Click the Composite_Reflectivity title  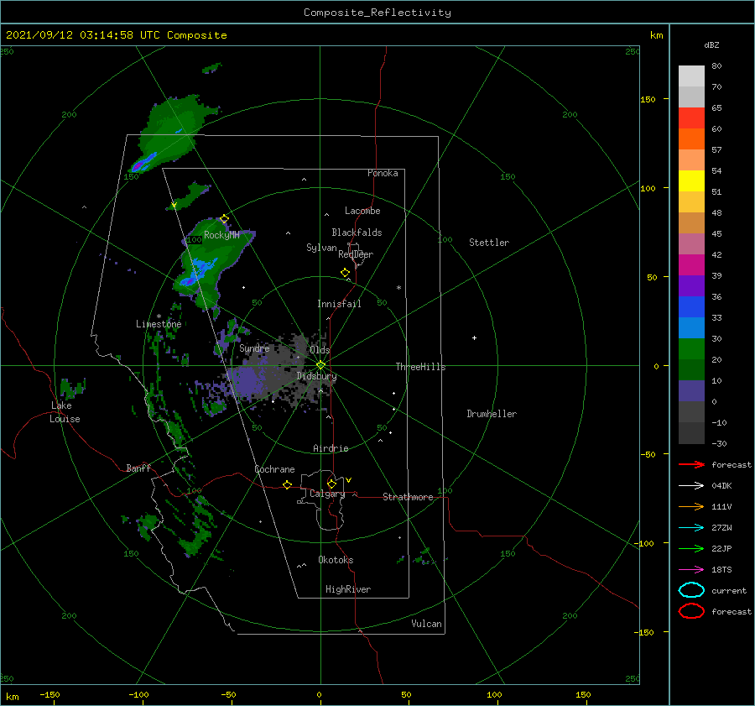point(377,13)
